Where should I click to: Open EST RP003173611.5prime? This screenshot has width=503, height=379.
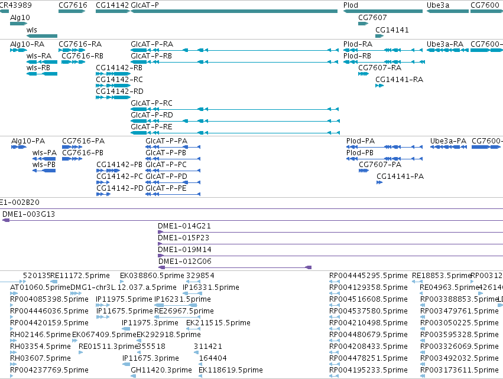[x=459, y=370]
